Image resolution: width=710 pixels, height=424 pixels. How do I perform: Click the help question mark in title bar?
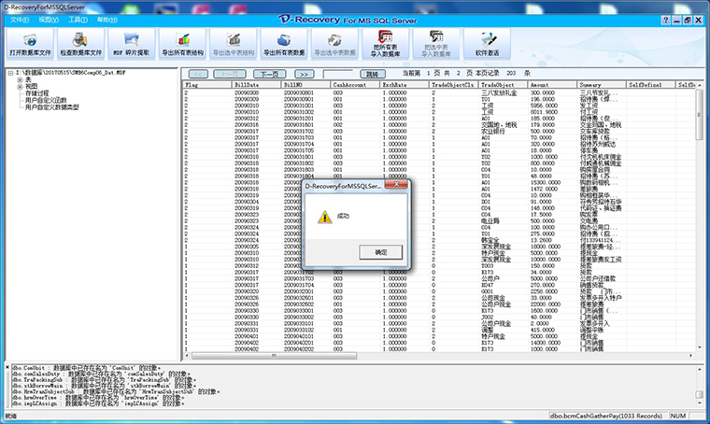click(665, 20)
